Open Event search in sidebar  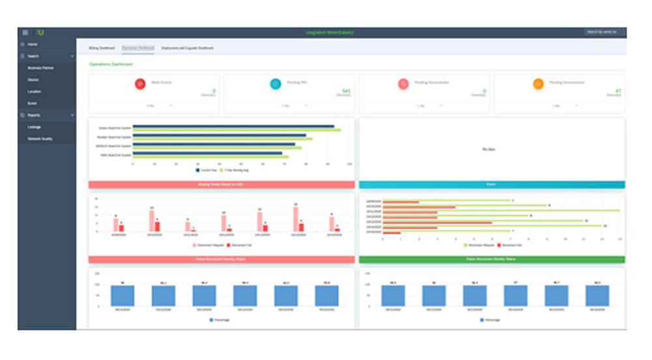point(33,104)
